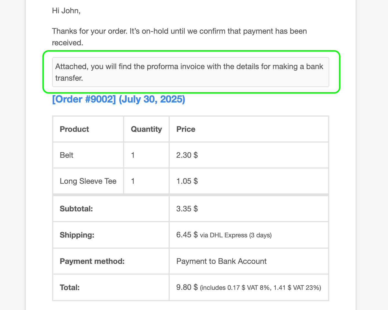
Task: Click the Long Sleeve Tee price 1.05 $
Action: pos(187,181)
